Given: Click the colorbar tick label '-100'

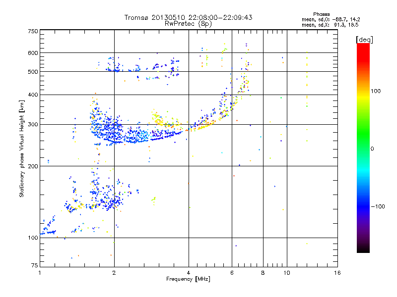Looking at the screenshot, I should click(378, 206).
